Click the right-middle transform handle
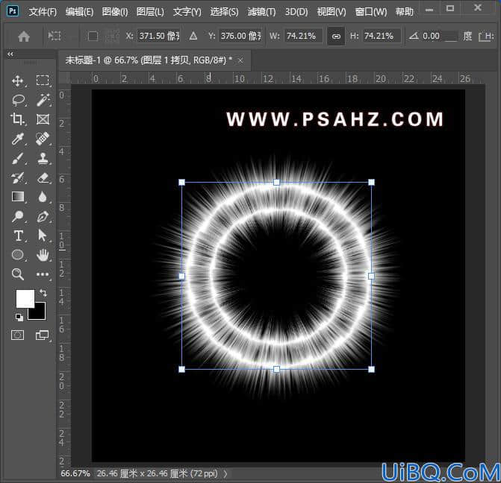Image resolution: width=501 pixels, height=483 pixels. (x=371, y=276)
